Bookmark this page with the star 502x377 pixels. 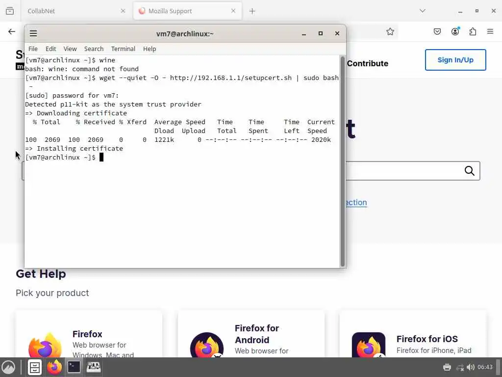click(390, 31)
